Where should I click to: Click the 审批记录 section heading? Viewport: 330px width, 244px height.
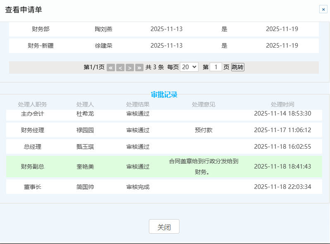coord(164,95)
